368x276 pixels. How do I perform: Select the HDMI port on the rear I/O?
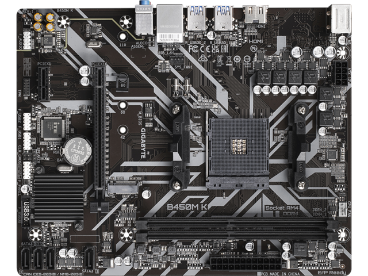pyautogui.click(x=255, y=16)
